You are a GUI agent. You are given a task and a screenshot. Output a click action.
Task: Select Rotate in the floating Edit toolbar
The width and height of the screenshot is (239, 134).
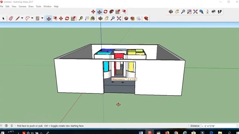pos(105,12)
